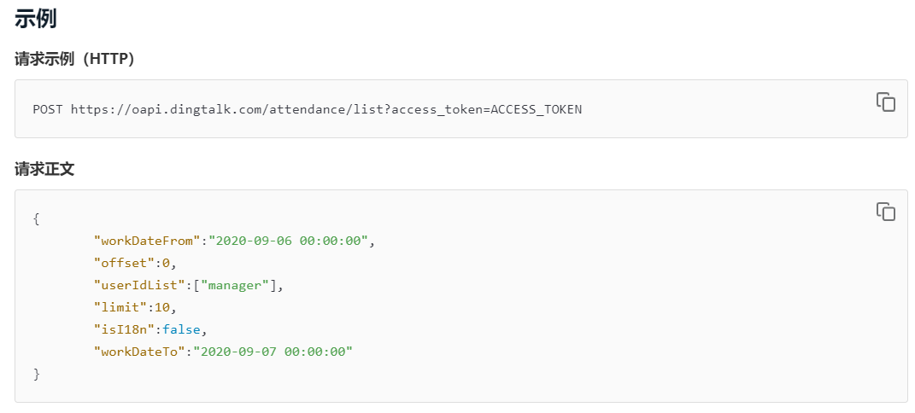This screenshot has height=413, width=915.
Task: Click the closing curly brace of JSON
Action: pyautogui.click(x=36, y=374)
